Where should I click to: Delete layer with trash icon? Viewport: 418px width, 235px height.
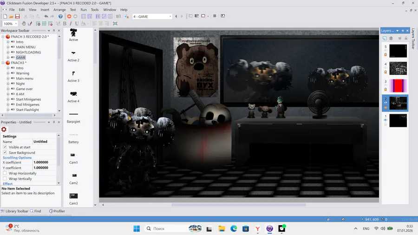coord(391,38)
